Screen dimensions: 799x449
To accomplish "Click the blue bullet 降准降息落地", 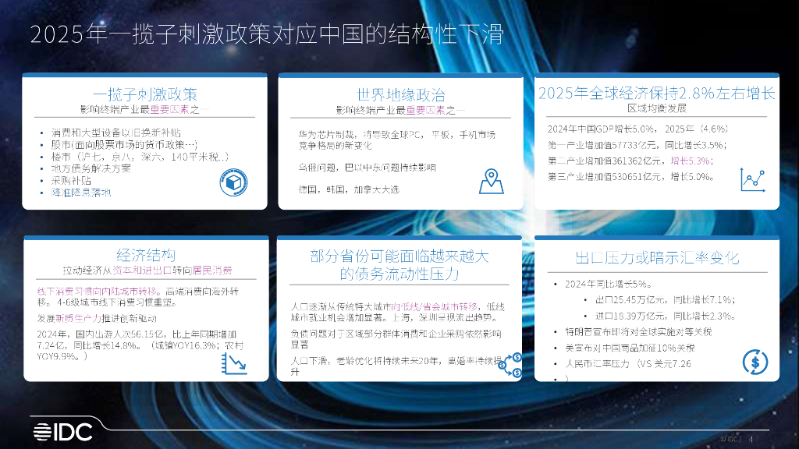I will click(80, 193).
